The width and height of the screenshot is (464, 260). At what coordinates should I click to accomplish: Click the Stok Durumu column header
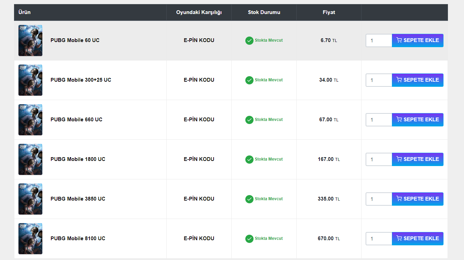(x=264, y=12)
